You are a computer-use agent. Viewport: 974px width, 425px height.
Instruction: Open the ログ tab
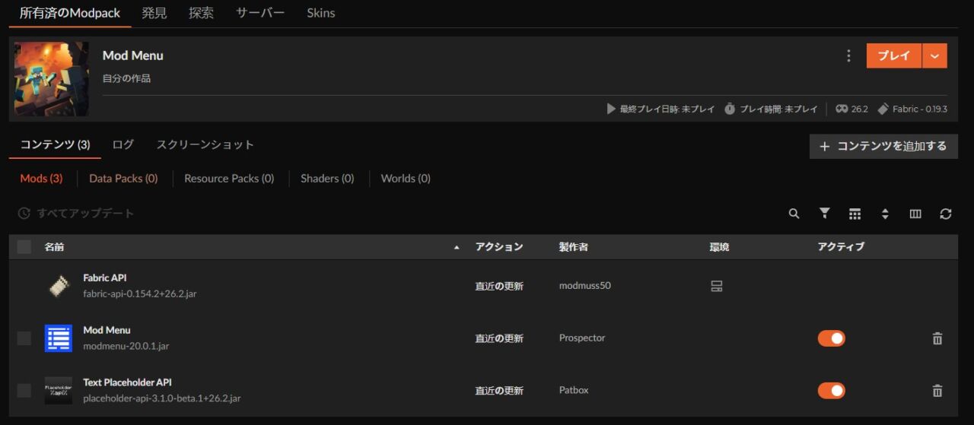pyautogui.click(x=123, y=144)
